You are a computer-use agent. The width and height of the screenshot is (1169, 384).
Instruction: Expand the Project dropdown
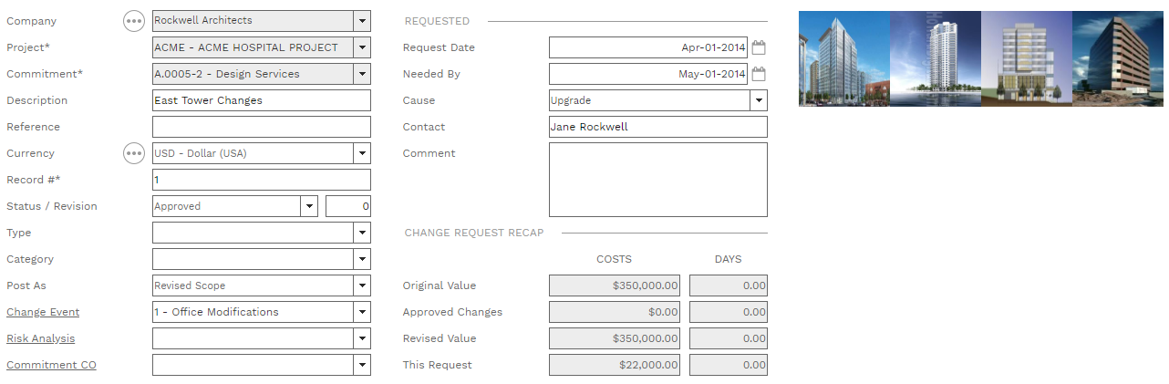pos(362,47)
